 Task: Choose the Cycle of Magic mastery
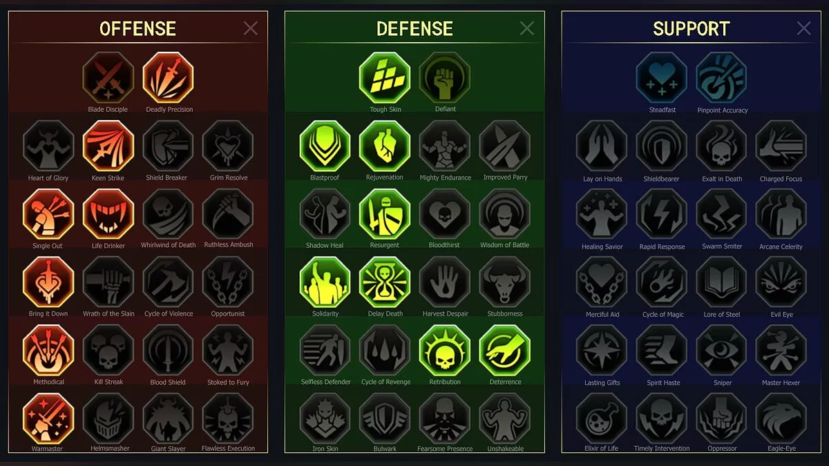pyautogui.click(x=662, y=282)
